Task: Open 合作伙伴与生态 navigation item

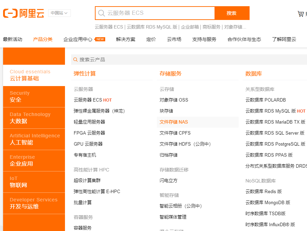Action: [x=244, y=39]
